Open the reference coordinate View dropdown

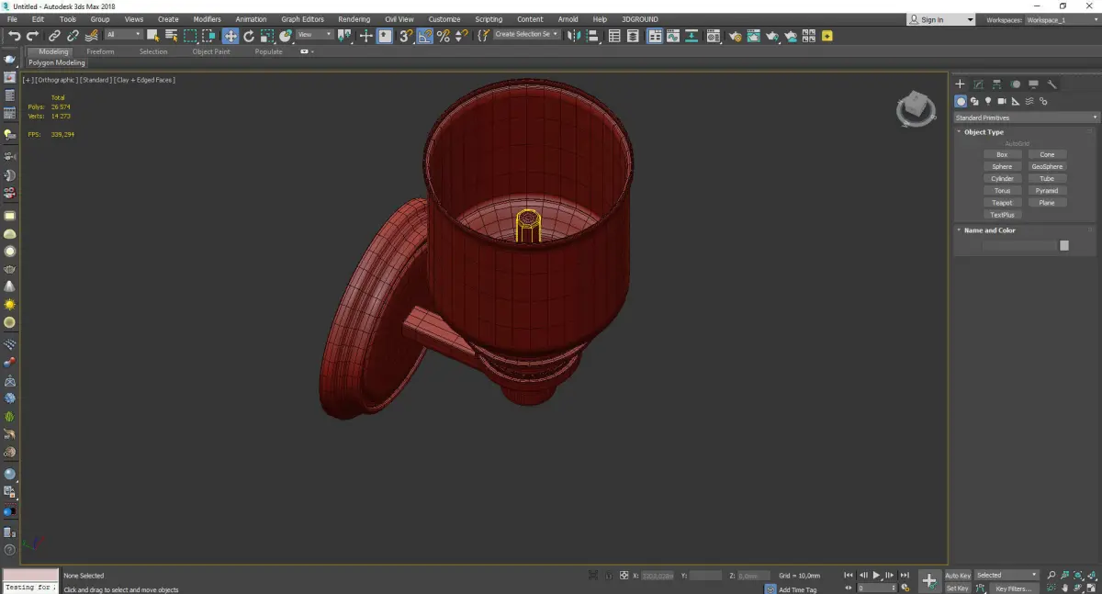point(315,35)
